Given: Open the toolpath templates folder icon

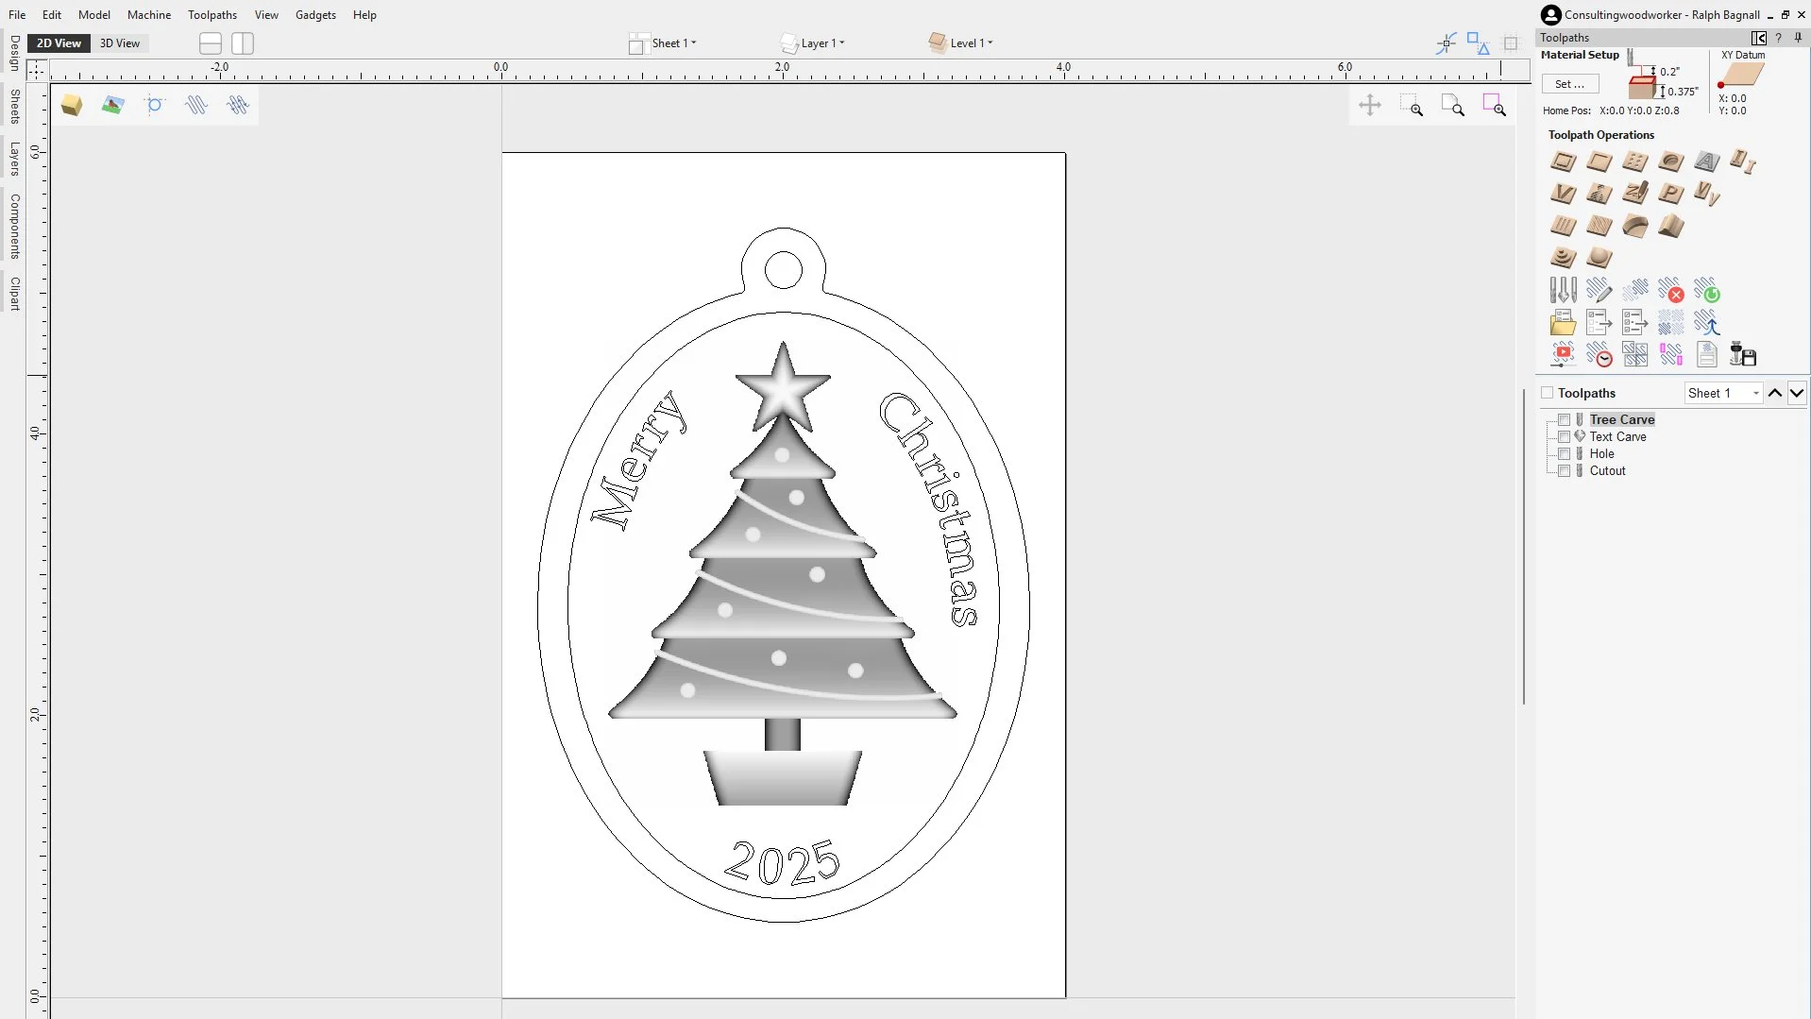Looking at the screenshot, I should 1564,323.
